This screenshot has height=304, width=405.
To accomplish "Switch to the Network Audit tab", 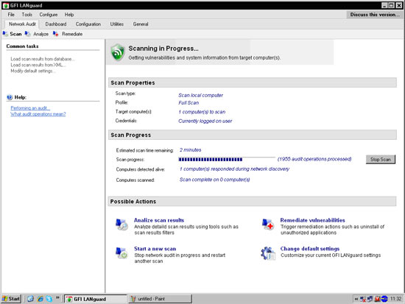I will (x=22, y=24).
